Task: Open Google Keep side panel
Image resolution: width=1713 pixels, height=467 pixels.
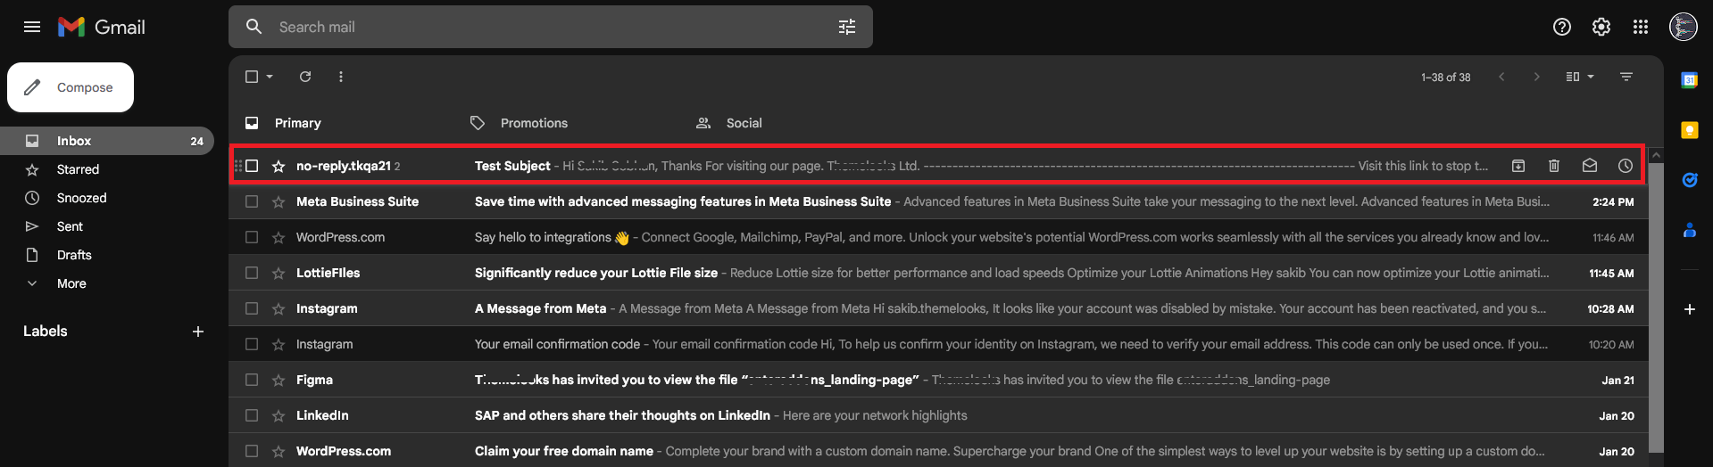Action: coord(1689,130)
